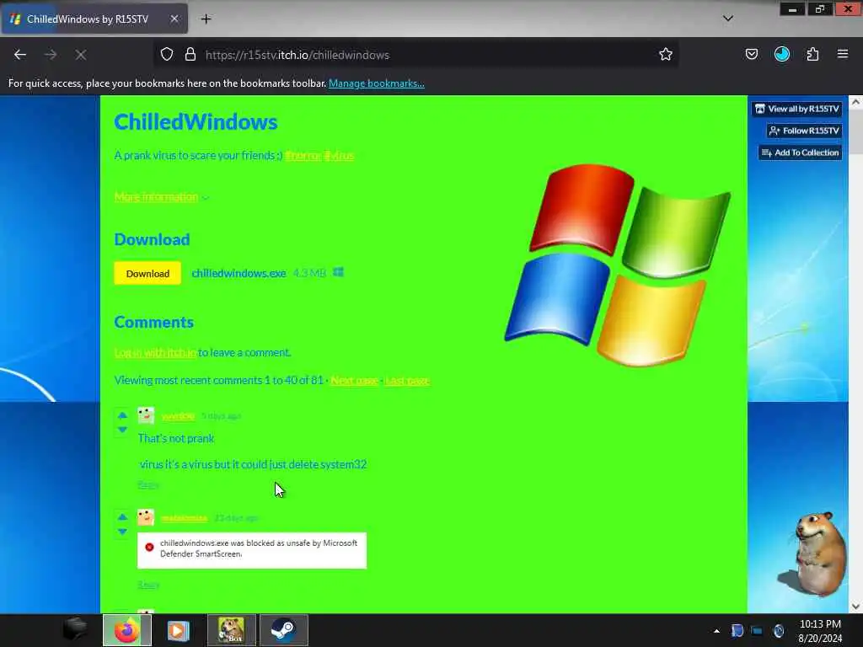The image size is (863, 647).
Task: Bookmark this page with the star icon
Action: pos(666,54)
